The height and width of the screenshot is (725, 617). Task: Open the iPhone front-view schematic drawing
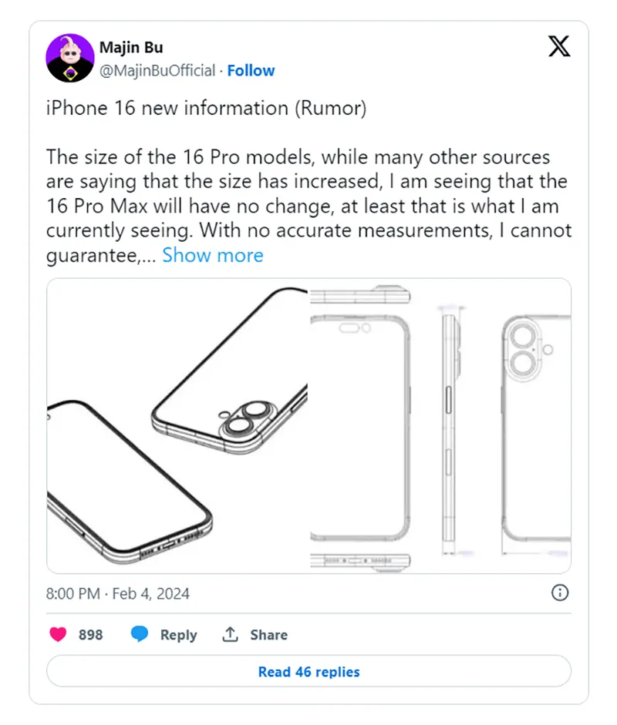tap(361, 426)
